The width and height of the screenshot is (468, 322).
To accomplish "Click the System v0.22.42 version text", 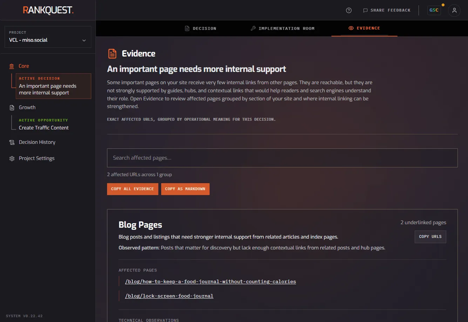I will [x=25, y=316].
